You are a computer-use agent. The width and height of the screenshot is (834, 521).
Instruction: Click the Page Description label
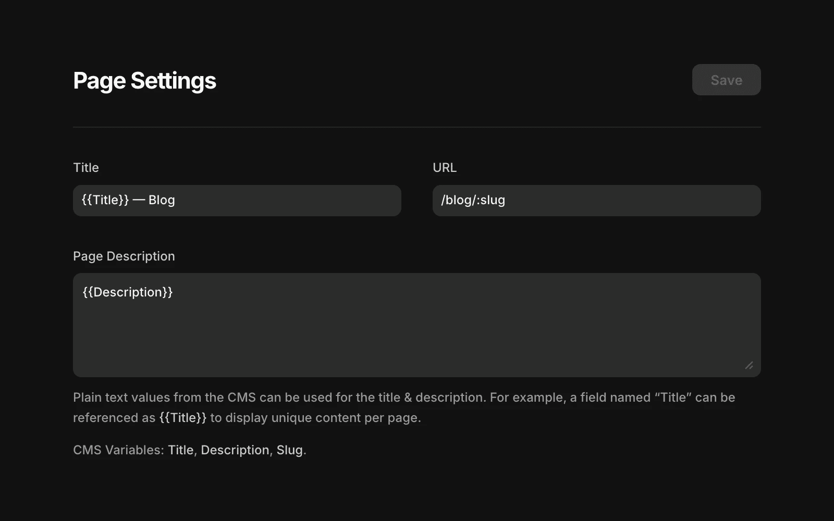point(124,256)
